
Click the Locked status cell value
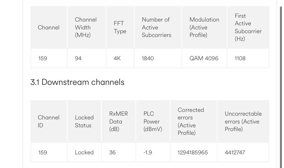point(84,153)
